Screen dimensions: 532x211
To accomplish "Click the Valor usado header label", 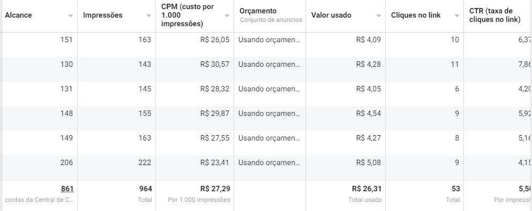I will [x=331, y=15].
